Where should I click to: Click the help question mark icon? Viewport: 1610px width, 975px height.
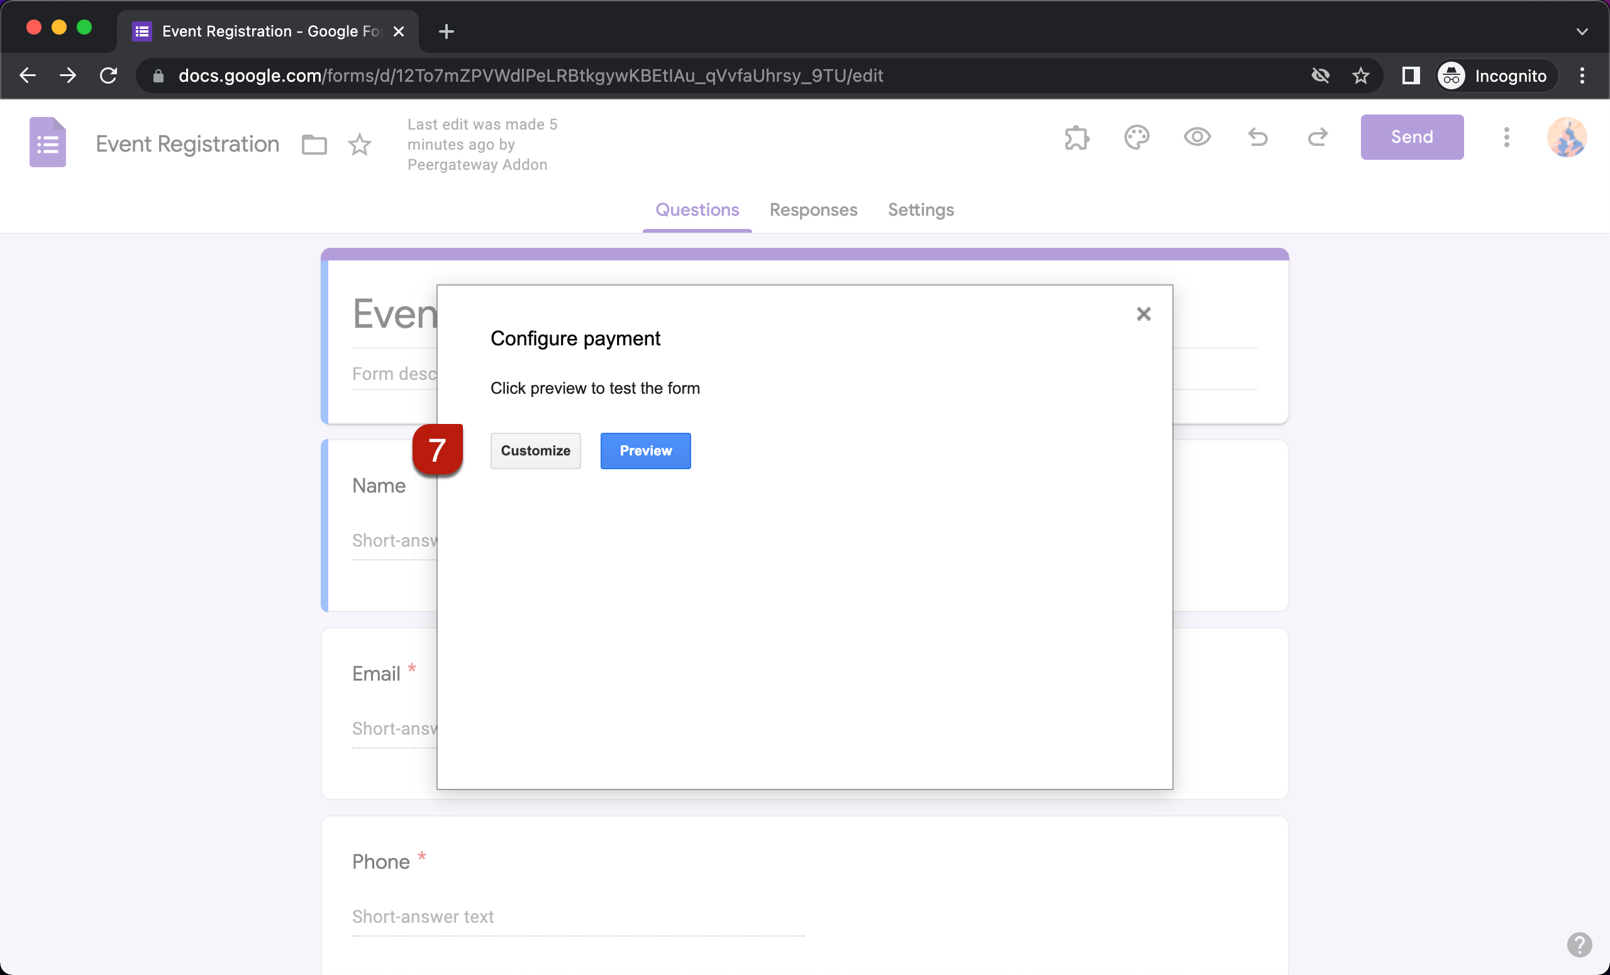pos(1580,945)
